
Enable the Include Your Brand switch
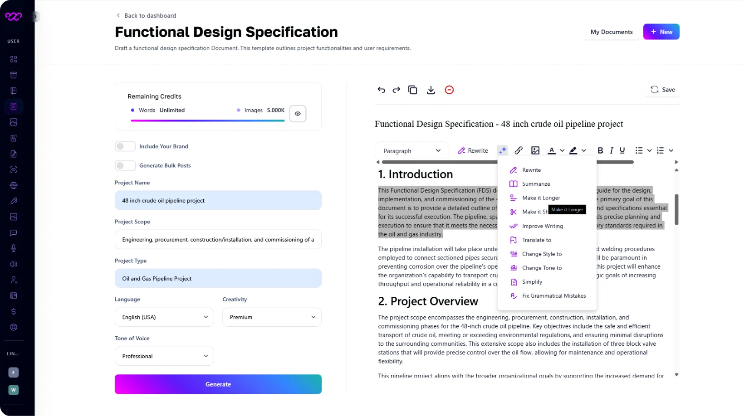[x=125, y=146]
